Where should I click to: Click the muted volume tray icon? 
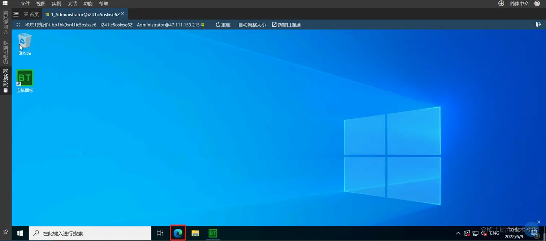tap(484, 233)
